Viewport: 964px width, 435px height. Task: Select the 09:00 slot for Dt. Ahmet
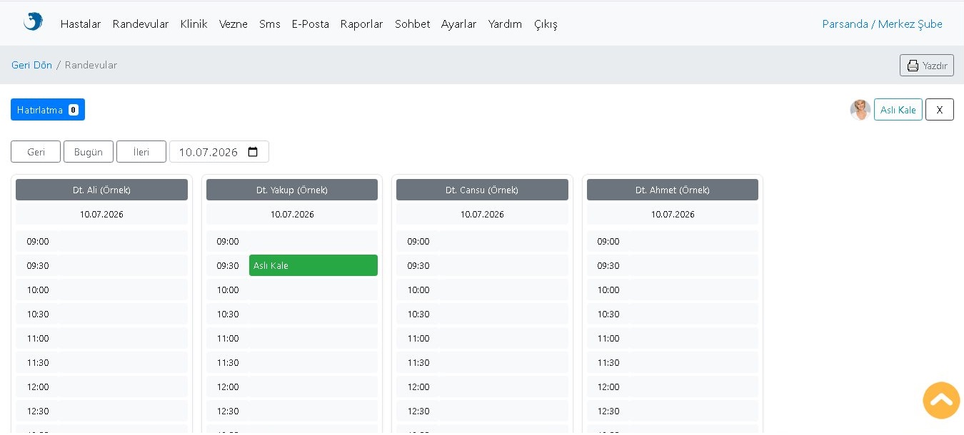673,241
